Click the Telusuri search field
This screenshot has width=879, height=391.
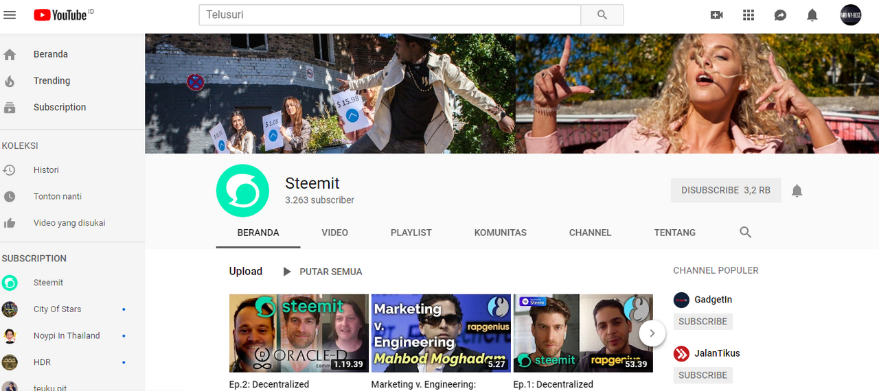tap(390, 14)
